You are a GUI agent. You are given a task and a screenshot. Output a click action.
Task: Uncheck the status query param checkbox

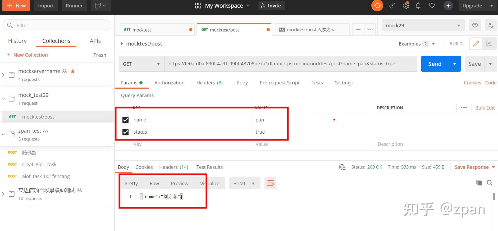pos(125,132)
